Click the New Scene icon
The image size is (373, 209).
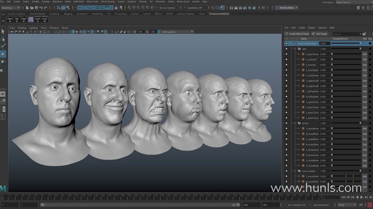point(26,8)
